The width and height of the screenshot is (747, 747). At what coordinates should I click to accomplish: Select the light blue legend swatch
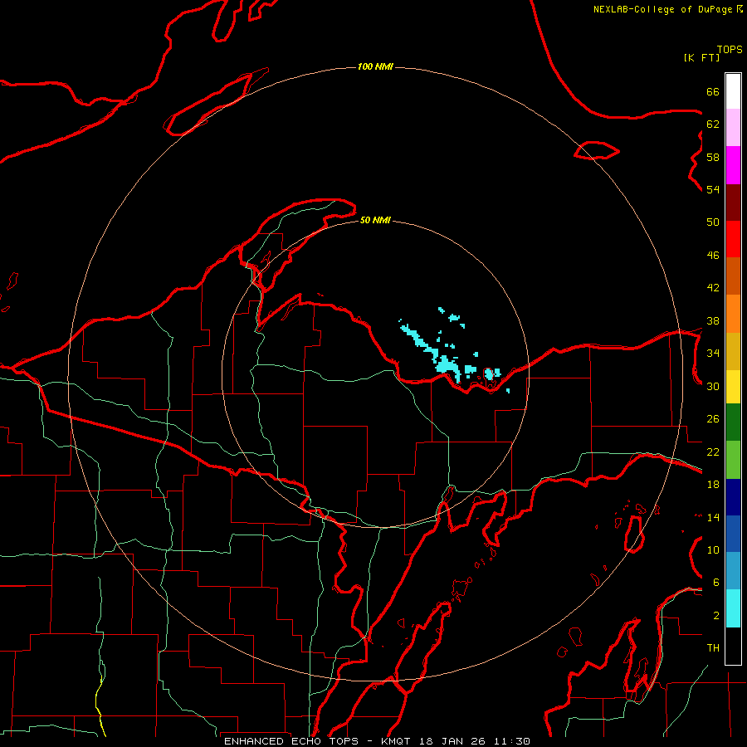733,571
